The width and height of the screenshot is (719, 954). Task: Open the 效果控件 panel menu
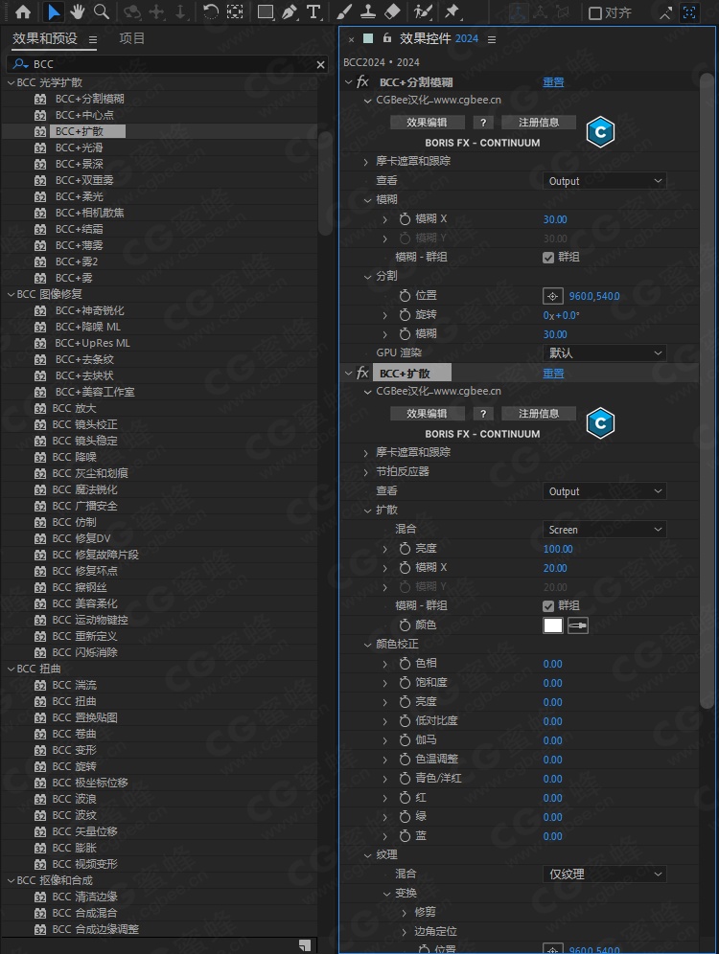click(x=491, y=39)
